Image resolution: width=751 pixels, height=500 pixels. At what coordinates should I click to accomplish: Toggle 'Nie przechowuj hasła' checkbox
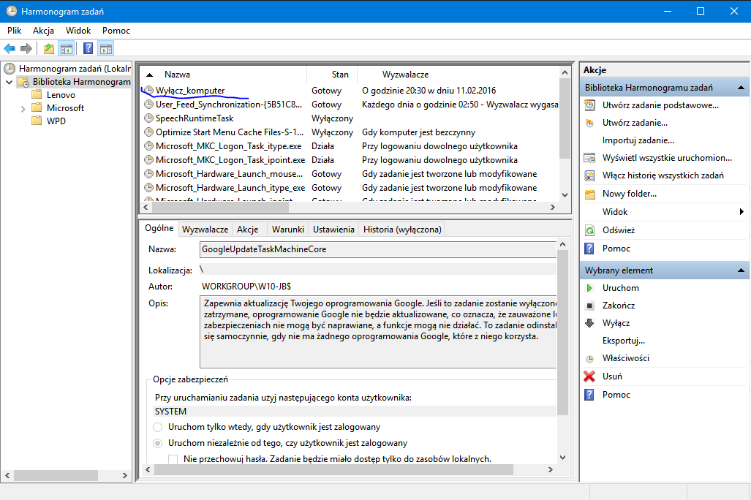173,459
